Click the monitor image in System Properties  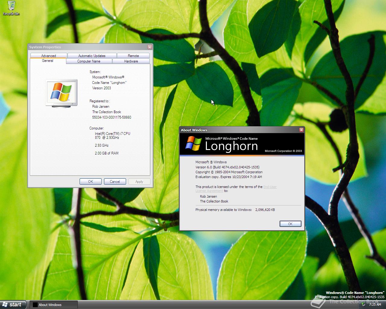coord(62,94)
